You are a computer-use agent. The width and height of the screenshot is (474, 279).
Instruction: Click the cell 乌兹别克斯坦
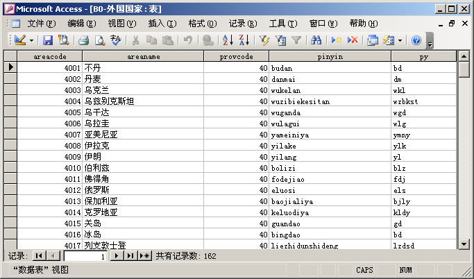click(x=143, y=101)
